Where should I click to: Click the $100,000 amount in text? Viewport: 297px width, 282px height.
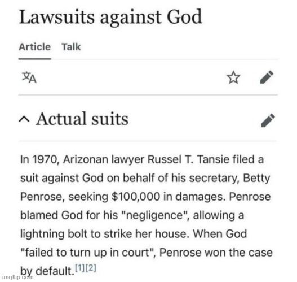point(136,197)
